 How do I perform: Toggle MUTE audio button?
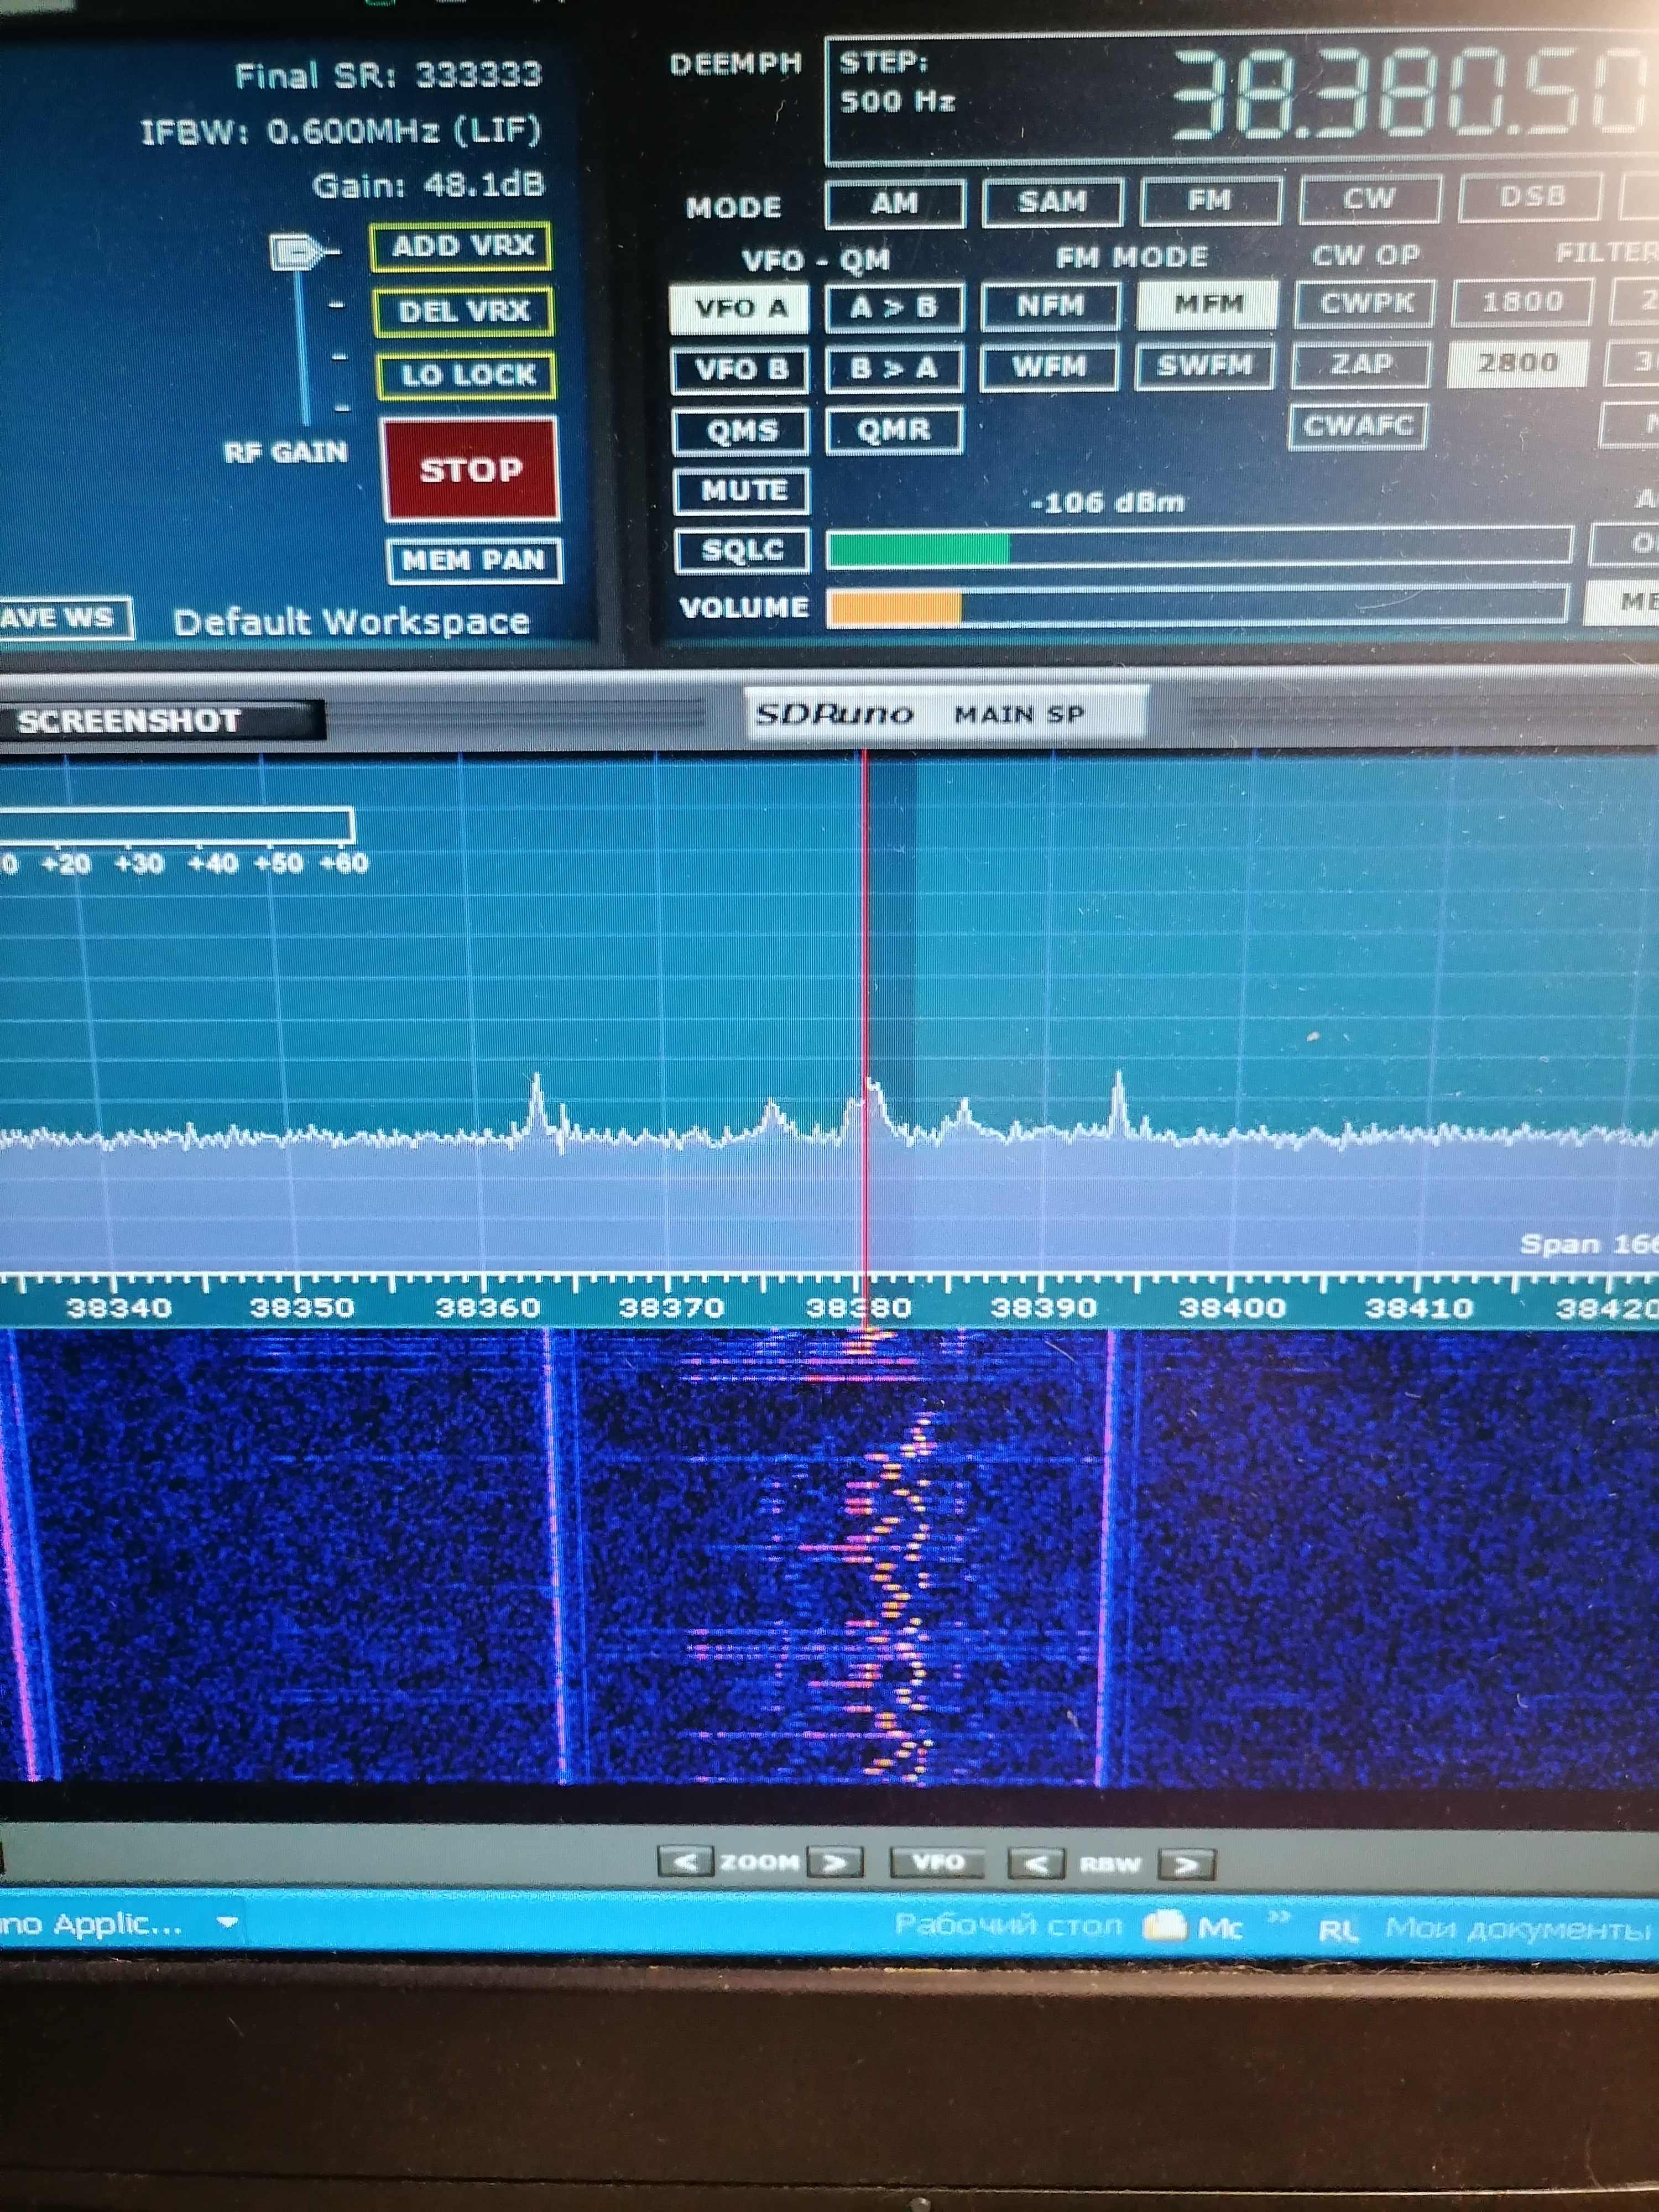pos(742,491)
